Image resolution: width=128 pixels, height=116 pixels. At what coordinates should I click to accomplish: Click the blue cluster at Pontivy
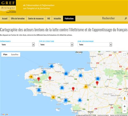[62, 88]
